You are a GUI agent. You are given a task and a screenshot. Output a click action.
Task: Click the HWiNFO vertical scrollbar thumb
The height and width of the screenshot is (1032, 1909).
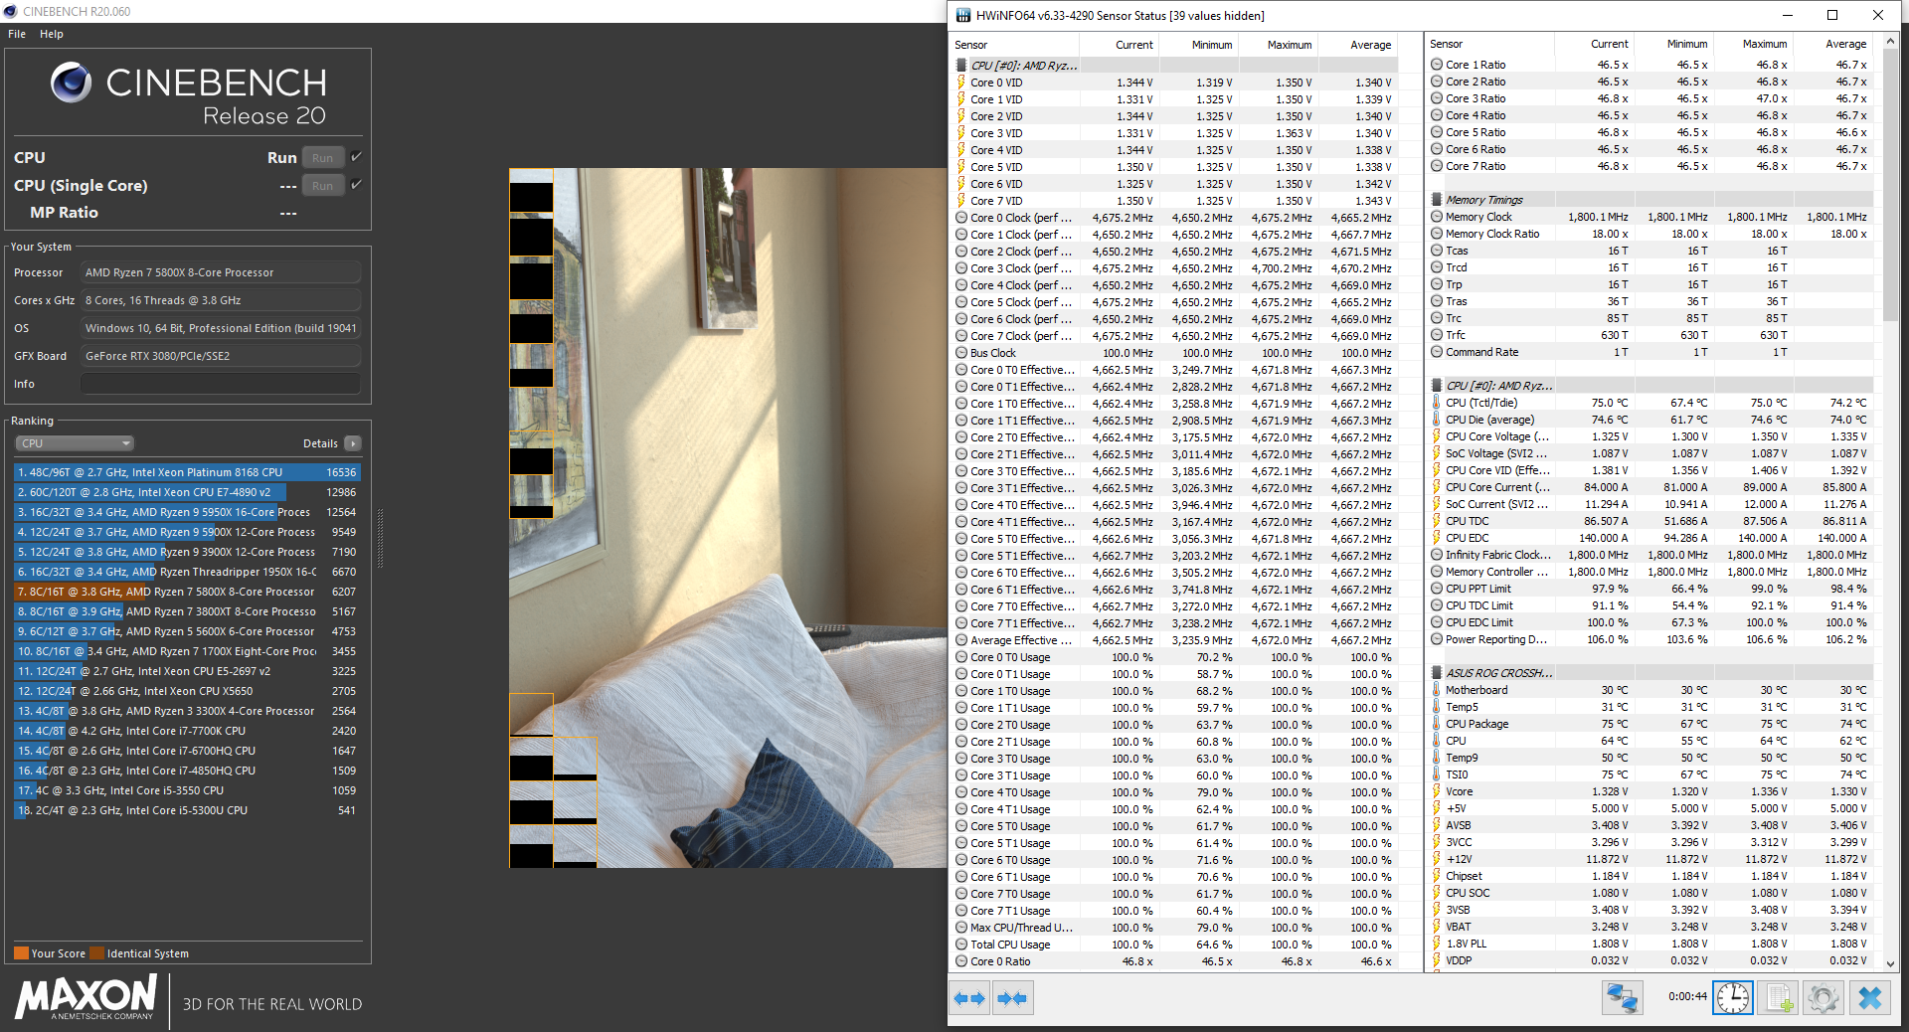pyautogui.click(x=1891, y=184)
